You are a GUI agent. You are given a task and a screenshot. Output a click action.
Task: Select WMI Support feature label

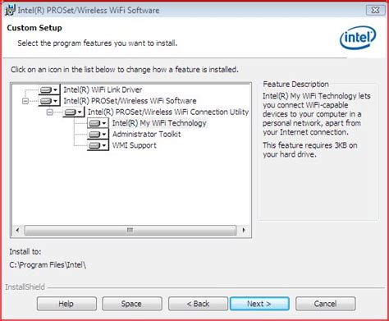[x=135, y=145]
